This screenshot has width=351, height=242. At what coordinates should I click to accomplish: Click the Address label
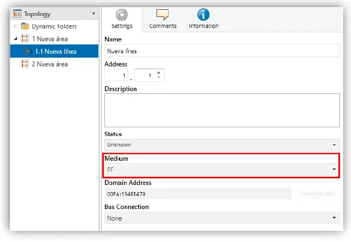click(x=116, y=64)
